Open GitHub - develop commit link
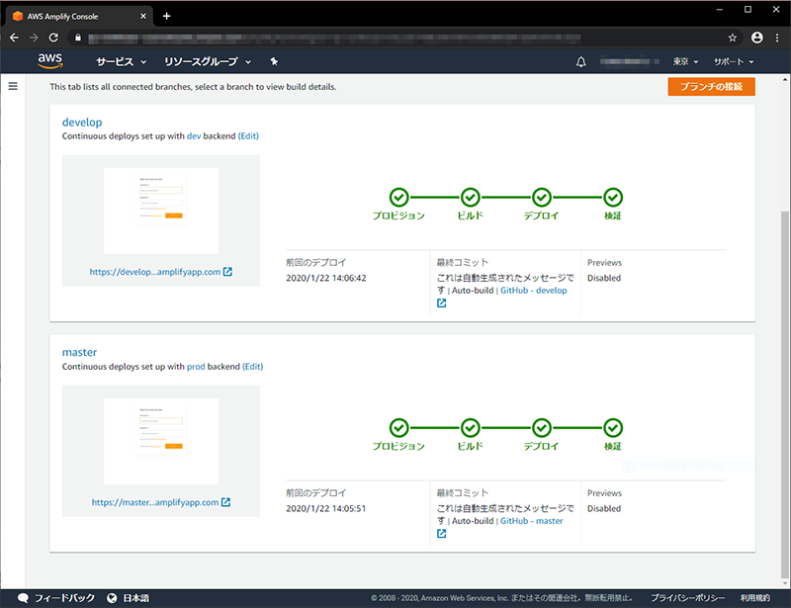 coord(534,290)
